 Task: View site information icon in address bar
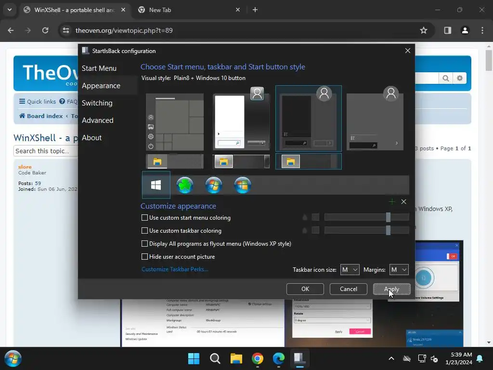coord(66,30)
